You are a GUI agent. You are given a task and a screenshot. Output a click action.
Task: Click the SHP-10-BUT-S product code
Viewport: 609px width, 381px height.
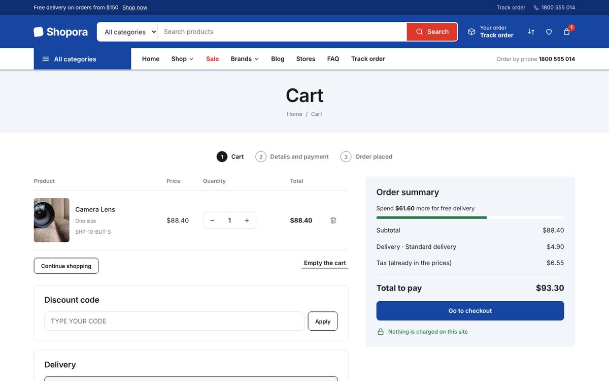coord(93,232)
